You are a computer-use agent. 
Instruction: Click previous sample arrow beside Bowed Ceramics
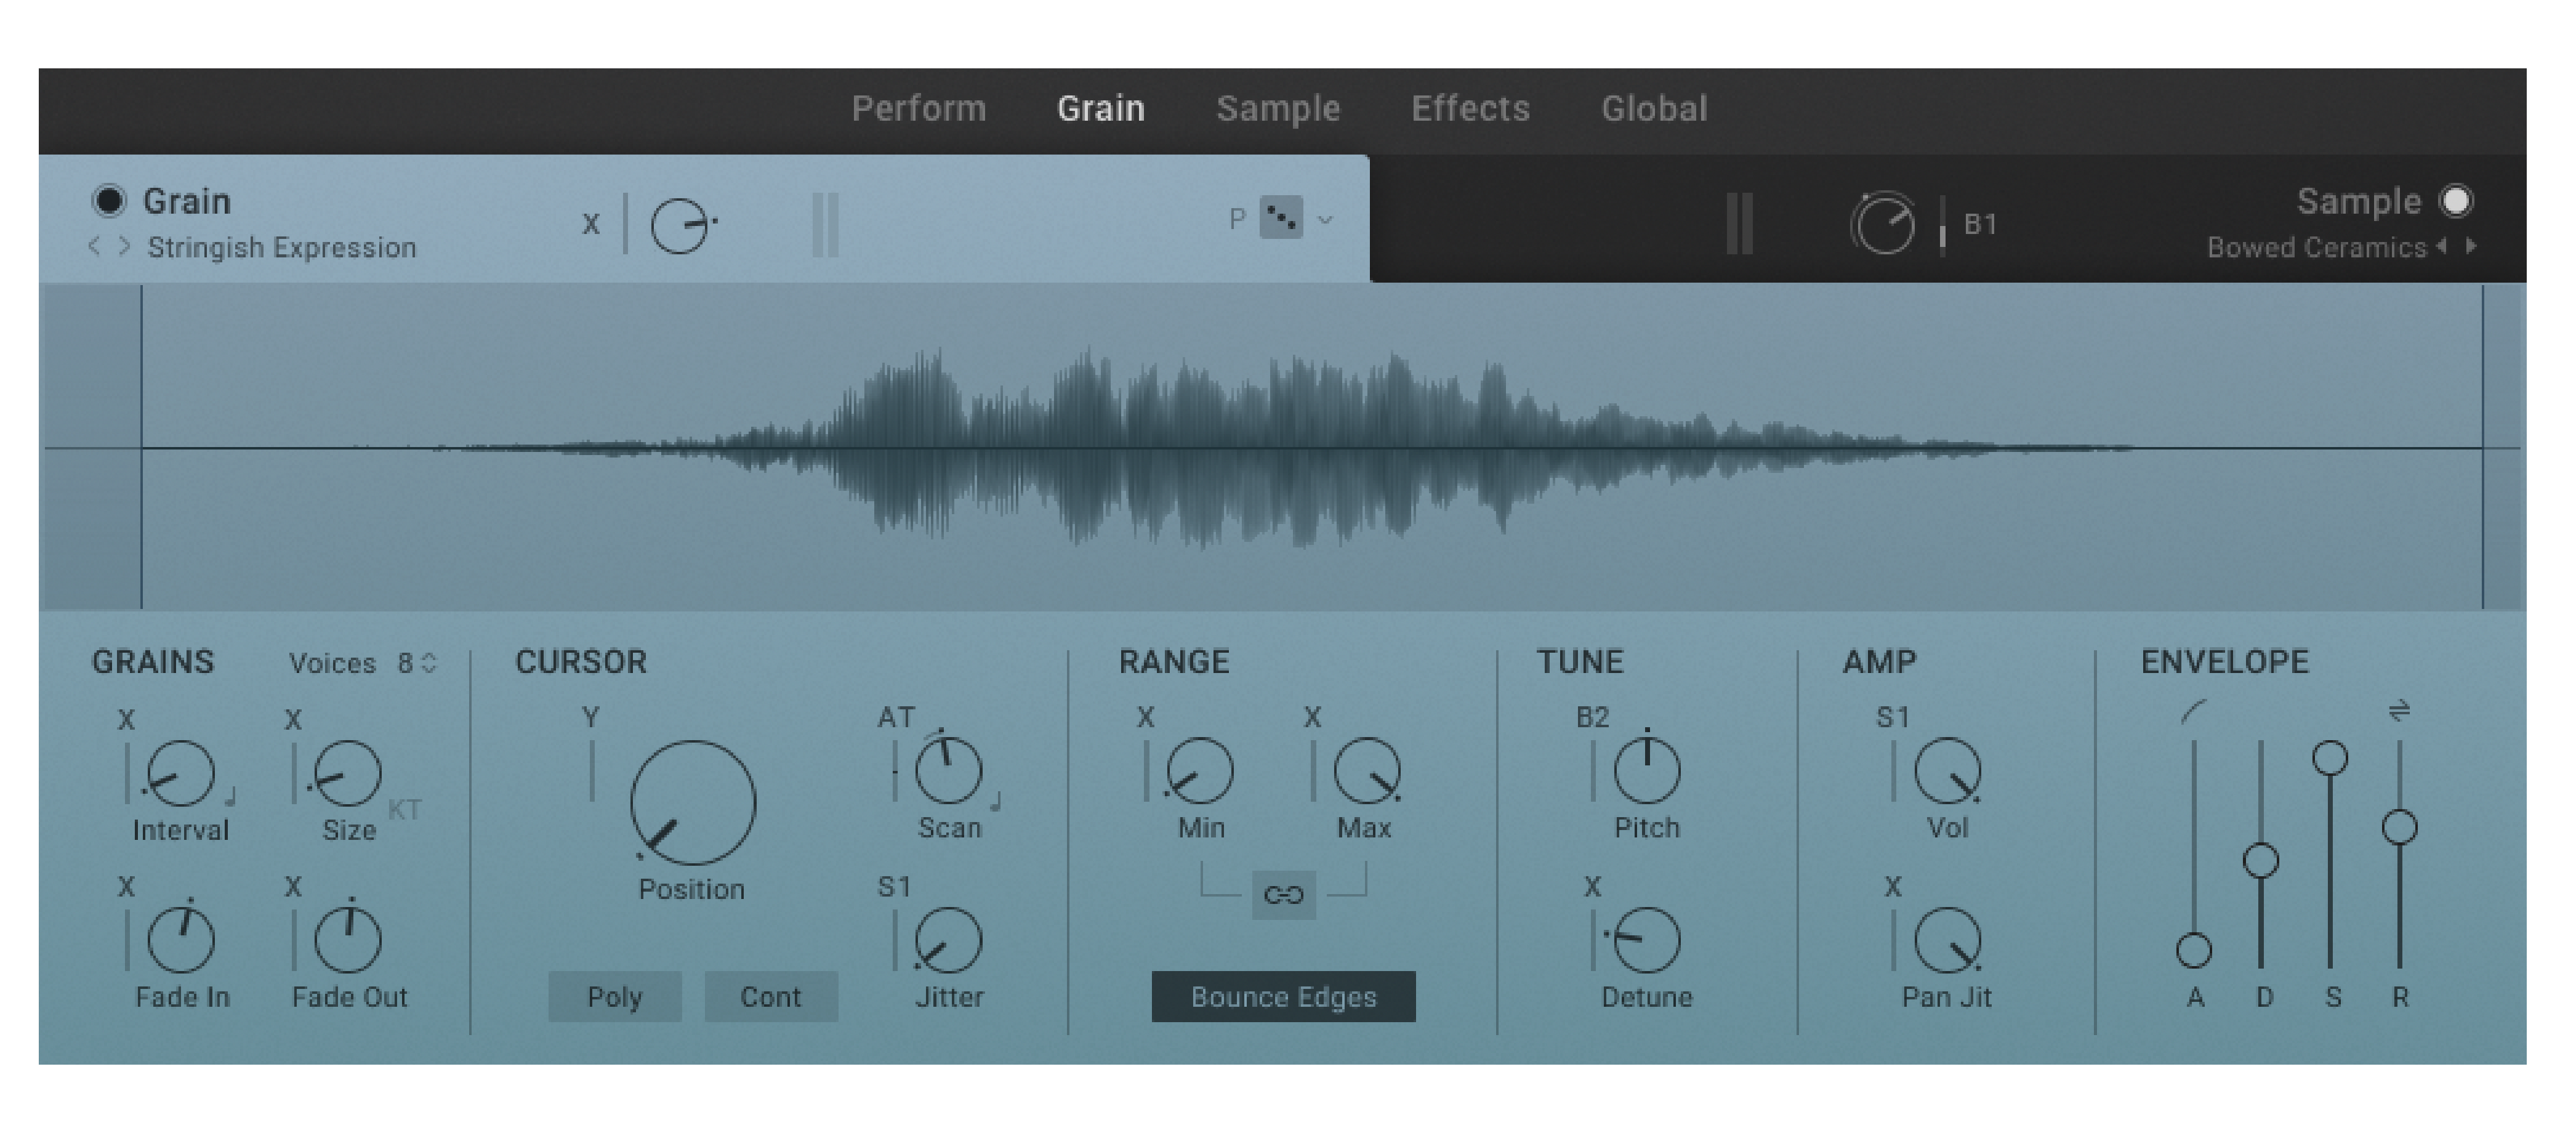pos(2443,246)
